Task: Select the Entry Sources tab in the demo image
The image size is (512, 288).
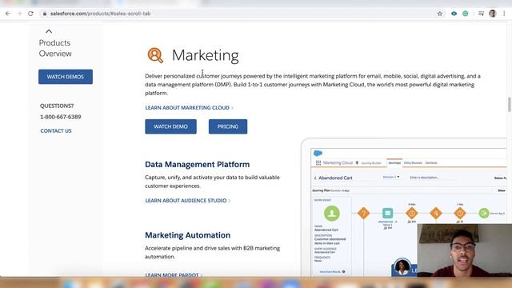Action: [x=413, y=162]
